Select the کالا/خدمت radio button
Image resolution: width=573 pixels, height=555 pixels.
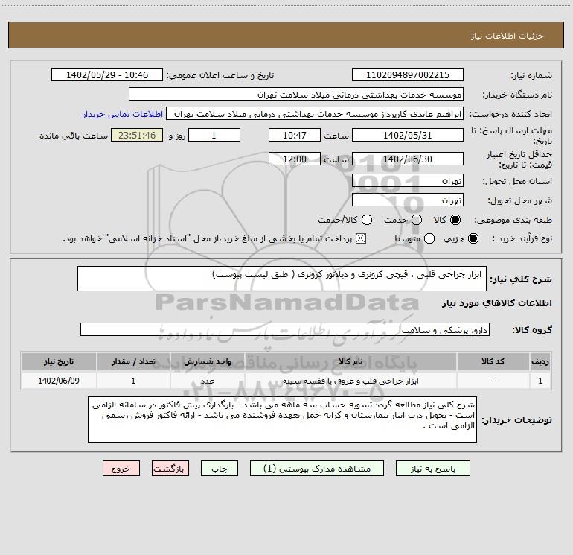click(x=367, y=220)
